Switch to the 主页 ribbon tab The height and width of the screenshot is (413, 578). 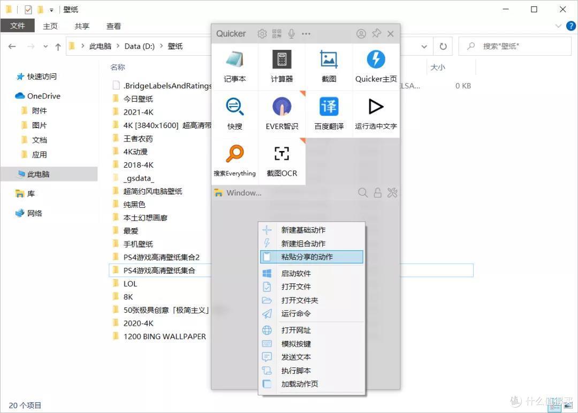click(50, 26)
